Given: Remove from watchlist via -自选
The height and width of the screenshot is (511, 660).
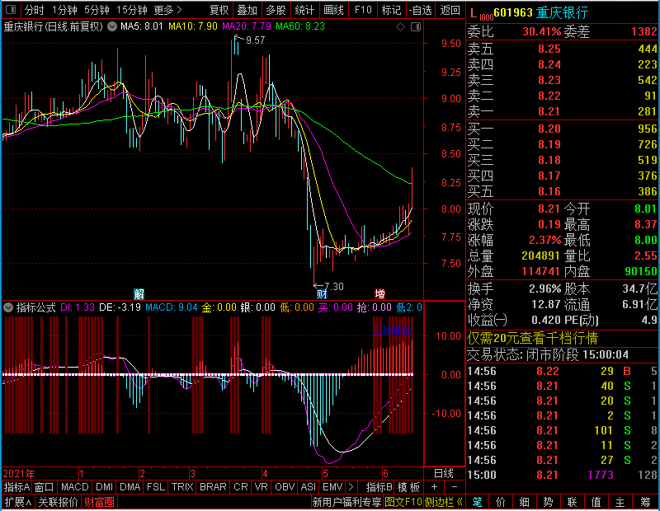Looking at the screenshot, I should tap(420, 10).
